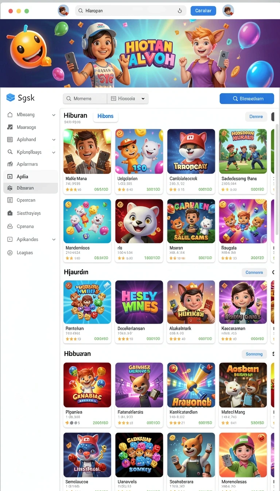The width and height of the screenshot is (280, 491).
Task: Click the Sgsk logo icon
Action: [x=11, y=98]
